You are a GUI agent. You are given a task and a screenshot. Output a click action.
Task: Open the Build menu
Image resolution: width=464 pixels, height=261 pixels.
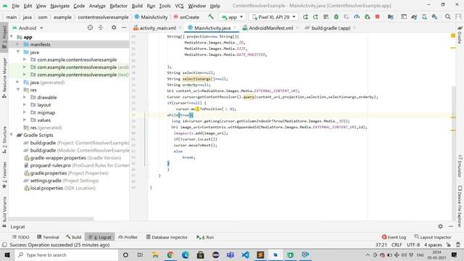(x=137, y=6)
